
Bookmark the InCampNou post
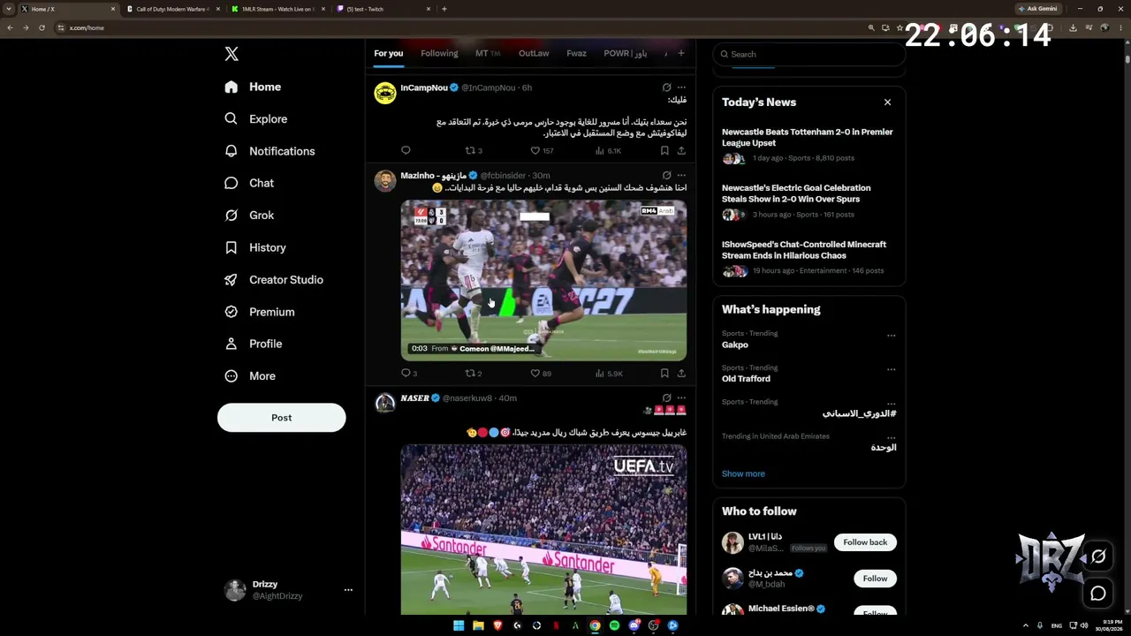coord(664,151)
